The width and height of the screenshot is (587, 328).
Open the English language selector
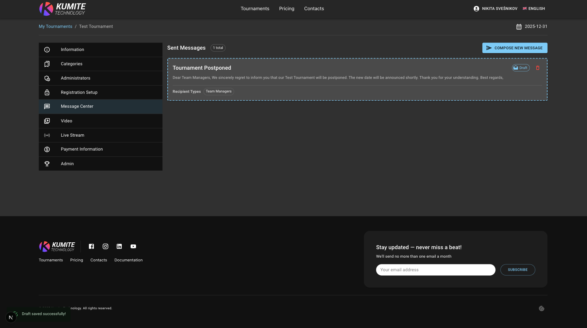534,9
